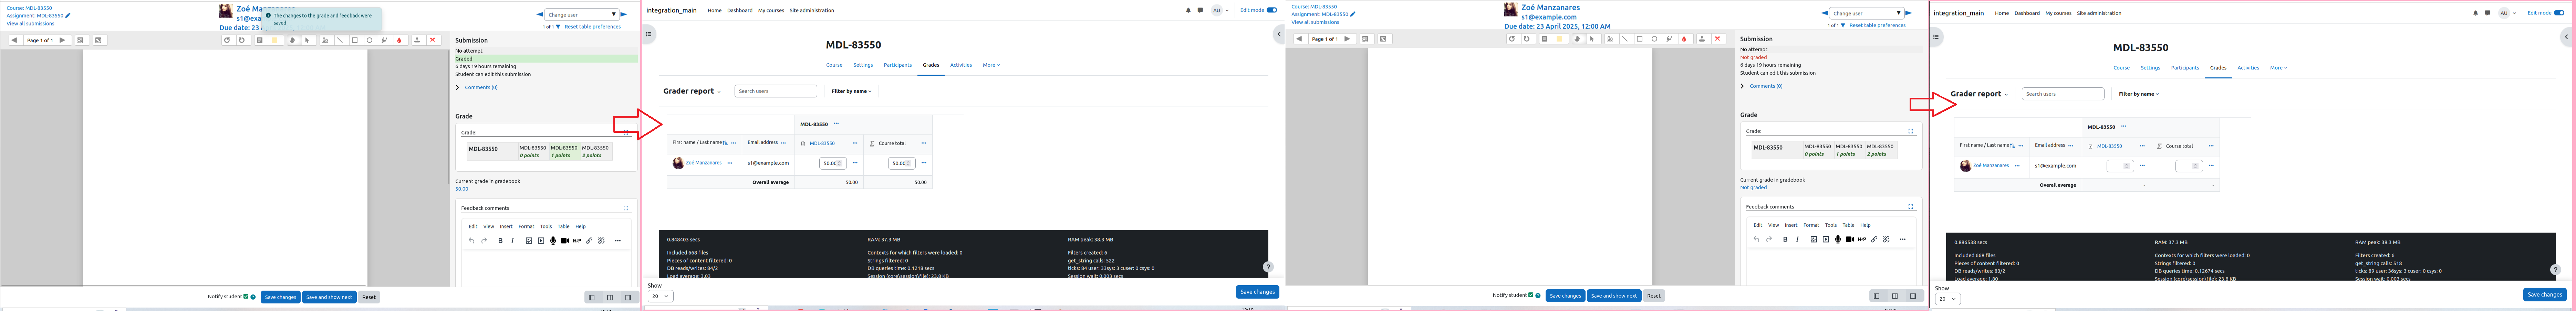Open the Participants tab in report showing 50.00
Image resolution: width=2576 pixels, height=311 pixels.
point(898,65)
